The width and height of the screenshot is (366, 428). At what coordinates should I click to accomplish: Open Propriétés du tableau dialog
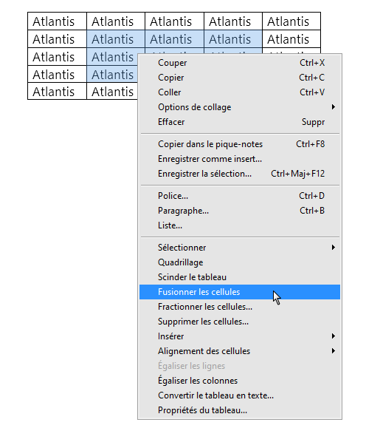point(240,410)
